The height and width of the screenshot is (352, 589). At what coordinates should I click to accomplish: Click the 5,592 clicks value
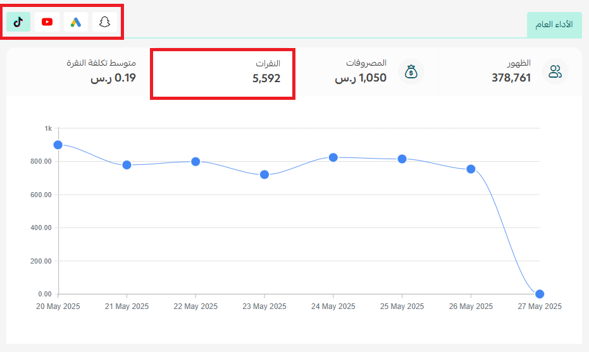[266, 78]
